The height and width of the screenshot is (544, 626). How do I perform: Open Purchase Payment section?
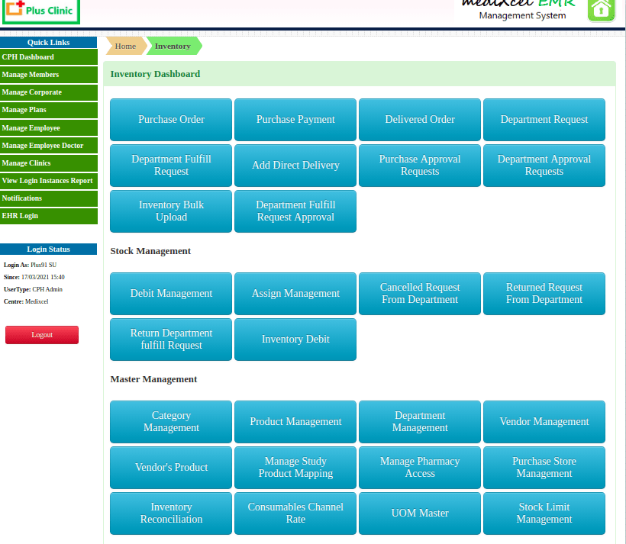(x=295, y=120)
